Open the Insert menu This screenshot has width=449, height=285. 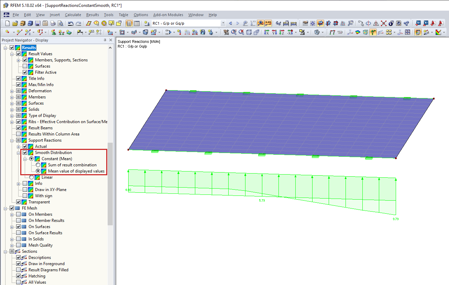click(x=55, y=15)
